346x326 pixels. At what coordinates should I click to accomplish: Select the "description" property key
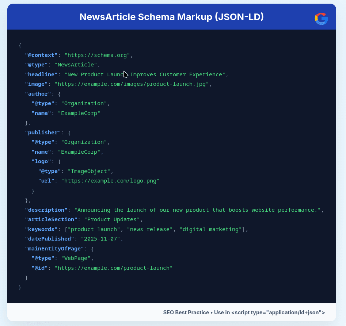tap(46, 210)
